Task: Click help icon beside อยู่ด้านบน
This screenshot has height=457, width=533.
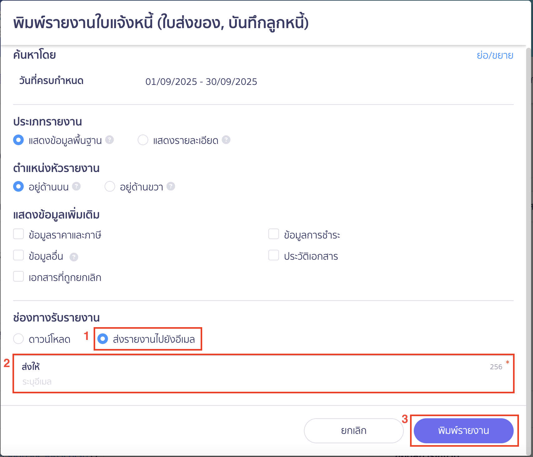Action: [x=76, y=186]
